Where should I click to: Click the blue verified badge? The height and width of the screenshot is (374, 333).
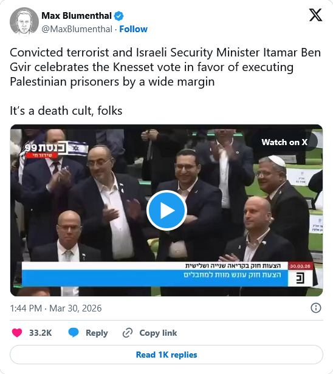(118, 16)
